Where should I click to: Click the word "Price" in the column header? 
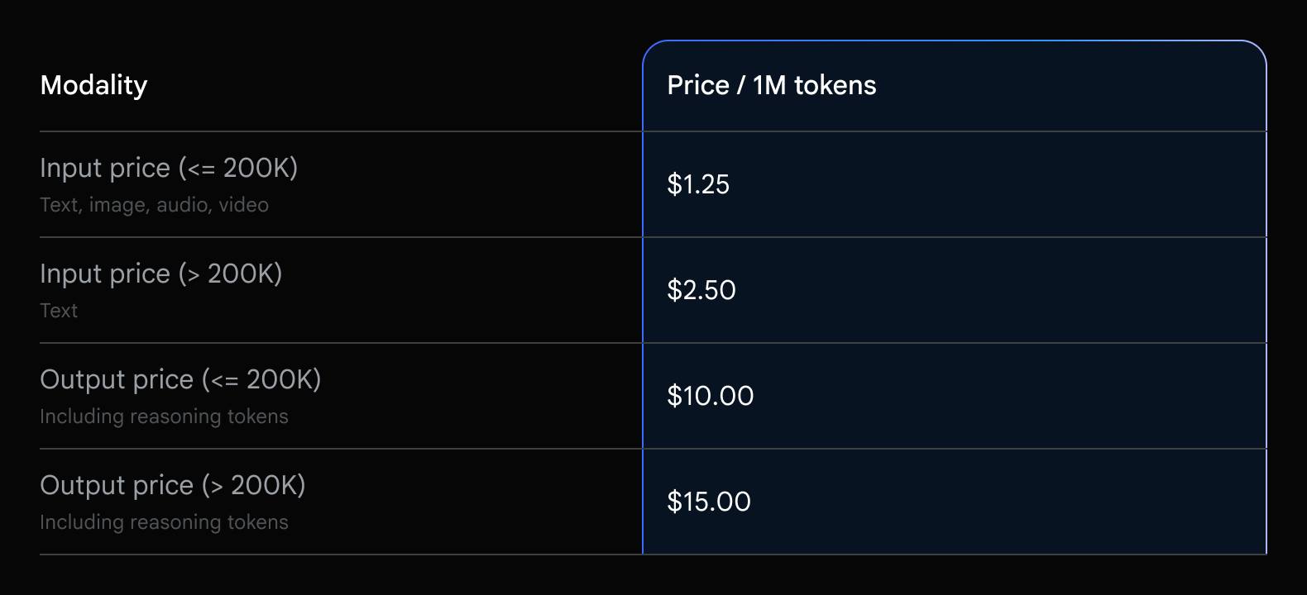[698, 85]
